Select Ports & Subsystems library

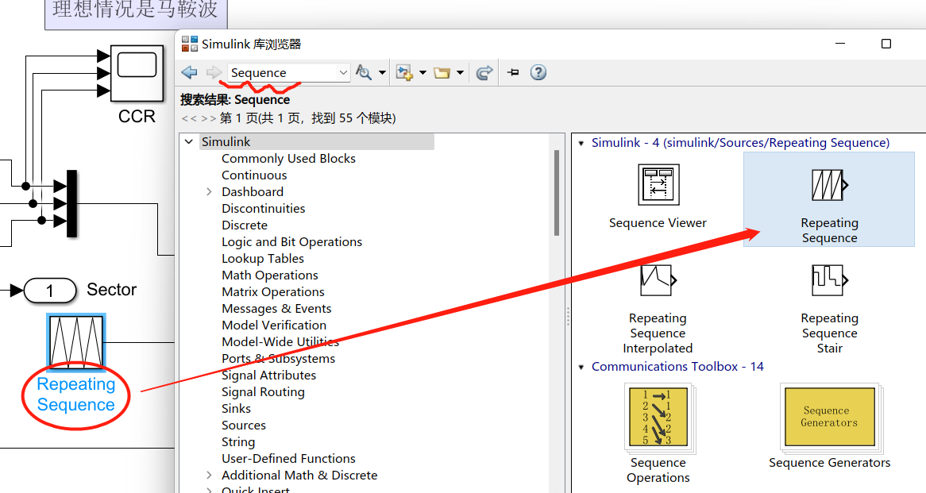278,358
